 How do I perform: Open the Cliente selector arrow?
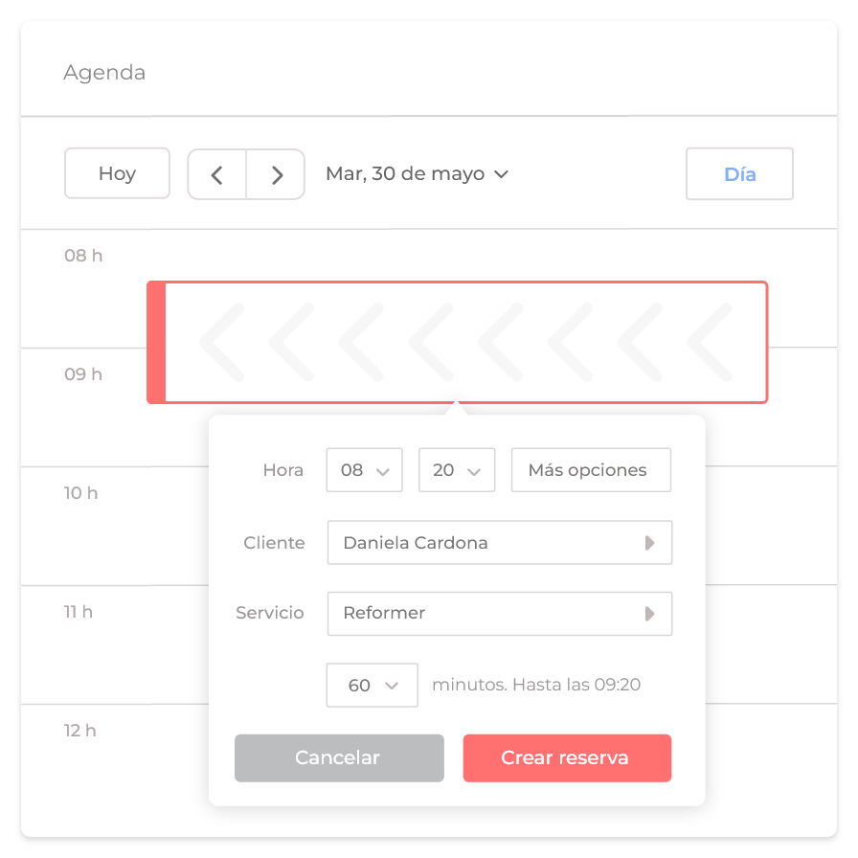click(x=649, y=543)
